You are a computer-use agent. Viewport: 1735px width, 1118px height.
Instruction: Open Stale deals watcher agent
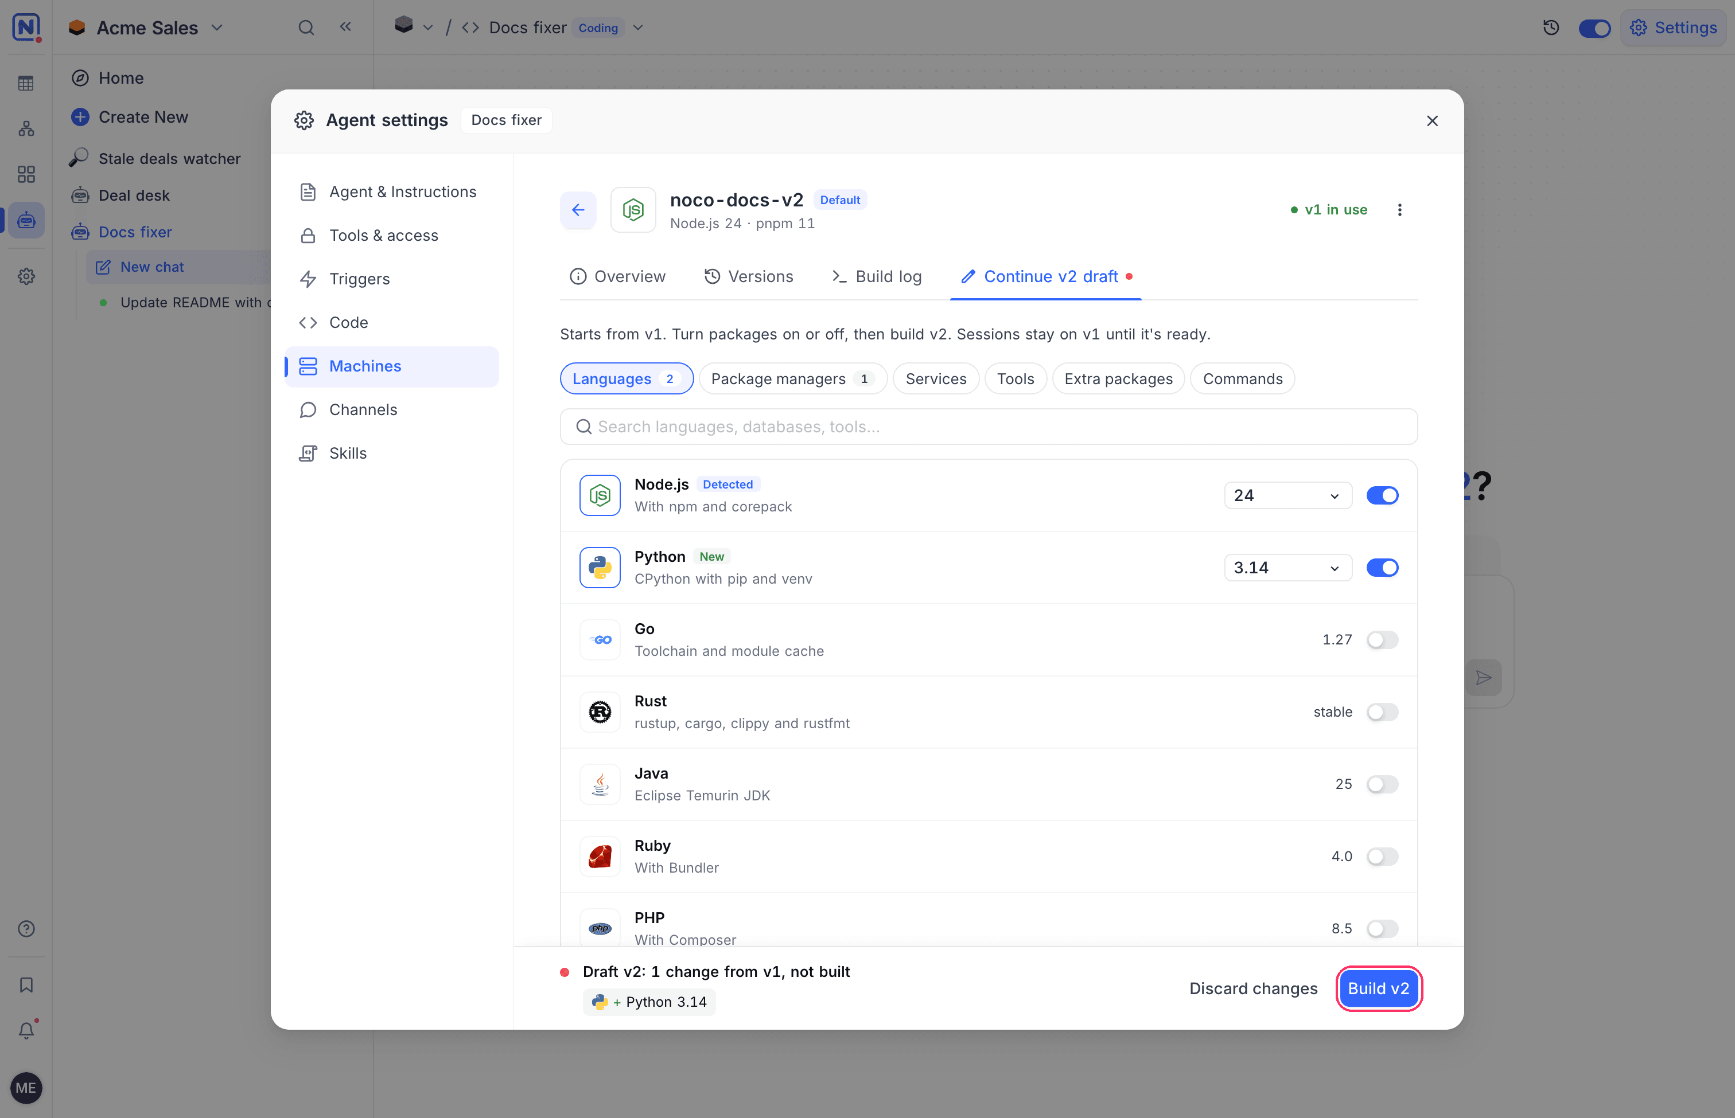(x=169, y=158)
